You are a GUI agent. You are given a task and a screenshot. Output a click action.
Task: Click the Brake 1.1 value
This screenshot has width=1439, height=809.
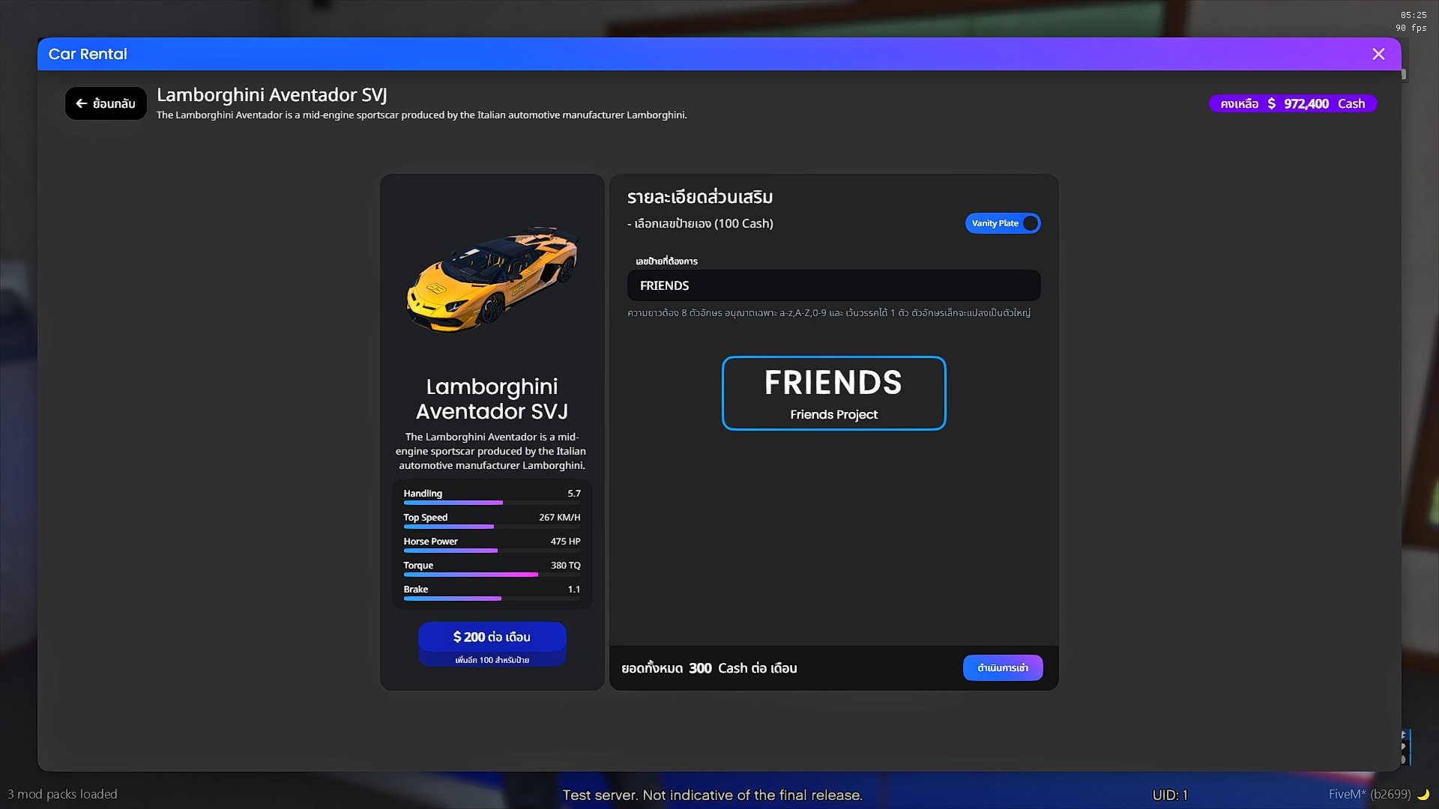pyautogui.click(x=574, y=589)
